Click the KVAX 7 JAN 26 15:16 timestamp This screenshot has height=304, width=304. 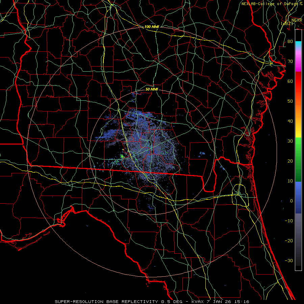pyautogui.click(x=221, y=302)
